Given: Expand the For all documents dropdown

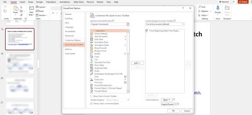Looking at the screenshot, I should (165, 24).
